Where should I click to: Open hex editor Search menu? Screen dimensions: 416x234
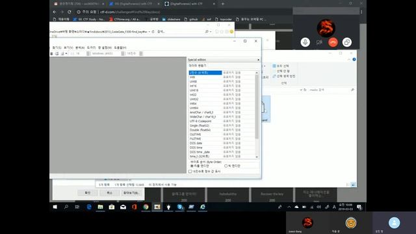coord(57,47)
